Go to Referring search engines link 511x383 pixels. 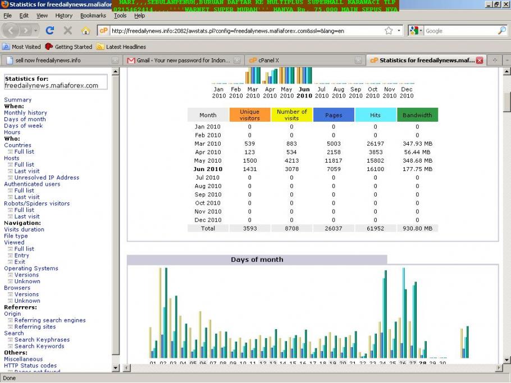pos(50,320)
